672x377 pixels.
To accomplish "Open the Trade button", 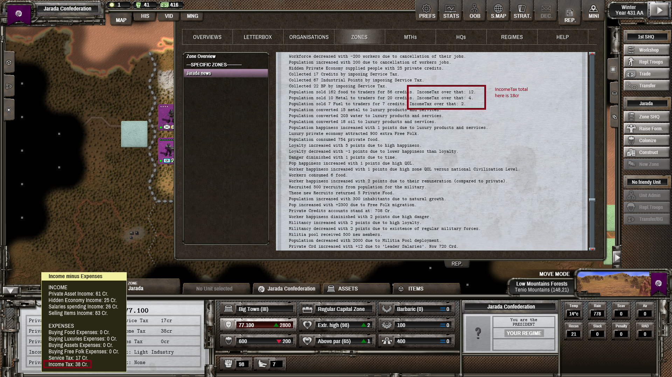I will (646, 74).
